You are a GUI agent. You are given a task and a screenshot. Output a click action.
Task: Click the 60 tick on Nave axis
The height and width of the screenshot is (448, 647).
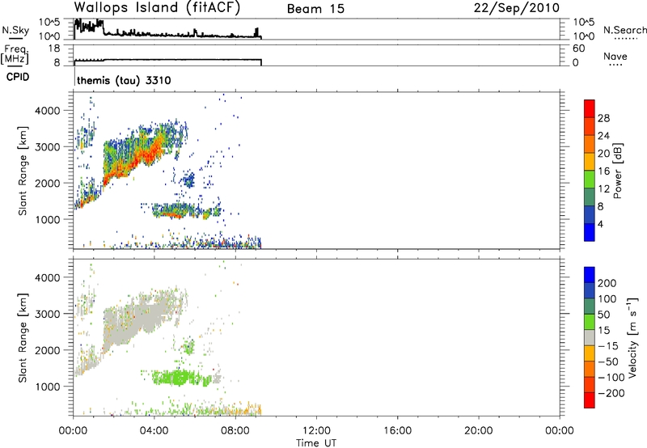point(578,49)
